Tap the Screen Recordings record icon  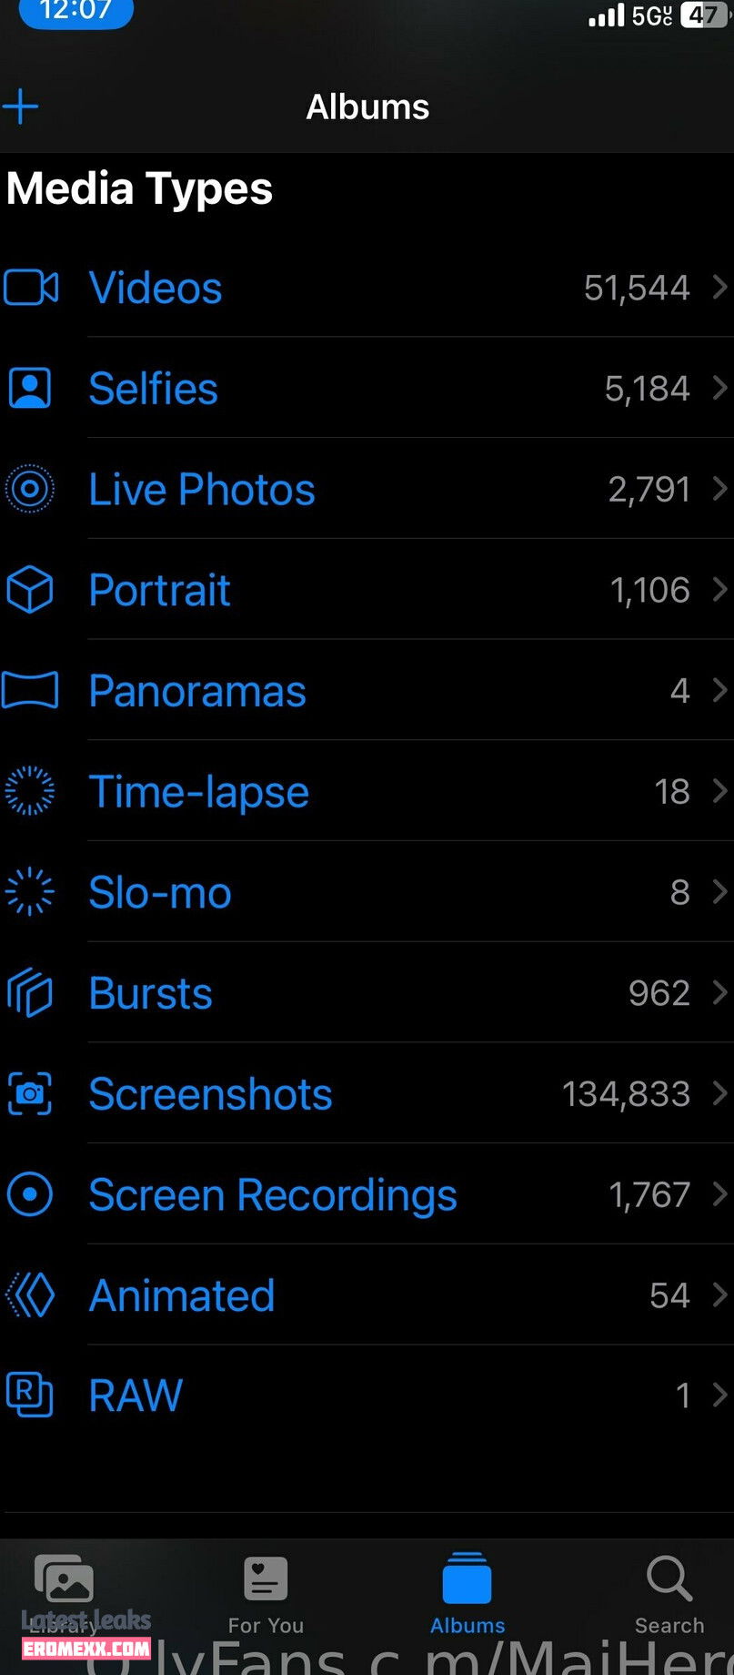30,1193
